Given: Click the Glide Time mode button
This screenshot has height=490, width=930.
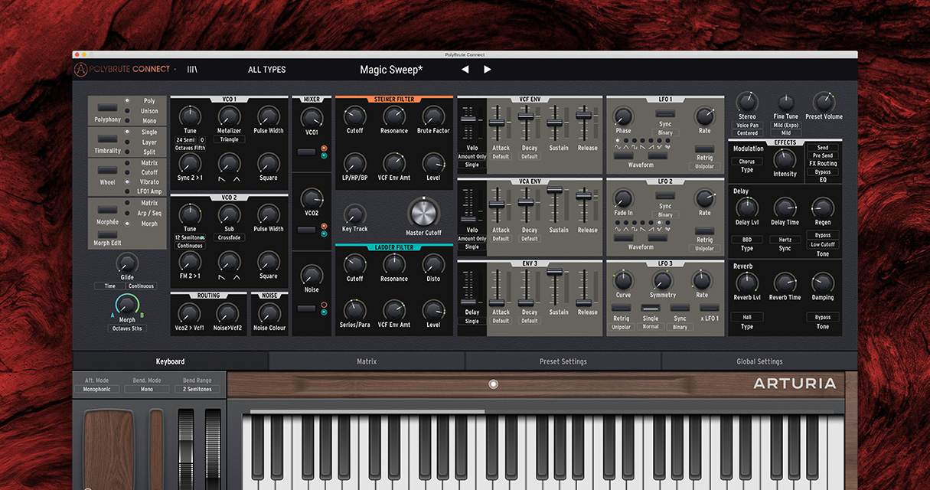Looking at the screenshot, I should 110,286.
